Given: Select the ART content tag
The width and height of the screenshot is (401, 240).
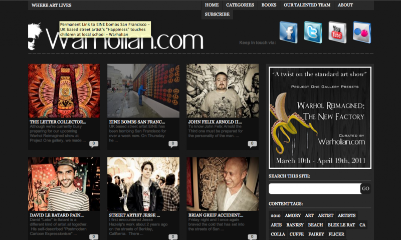Looking at the screenshot, I should coord(309,215).
